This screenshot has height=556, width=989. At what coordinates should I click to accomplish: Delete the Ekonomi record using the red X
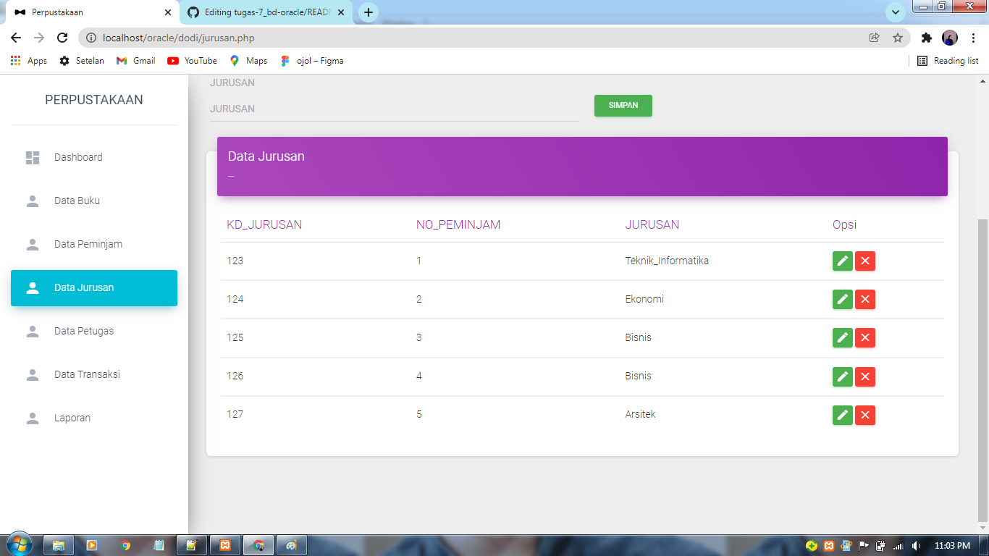point(865,299)
